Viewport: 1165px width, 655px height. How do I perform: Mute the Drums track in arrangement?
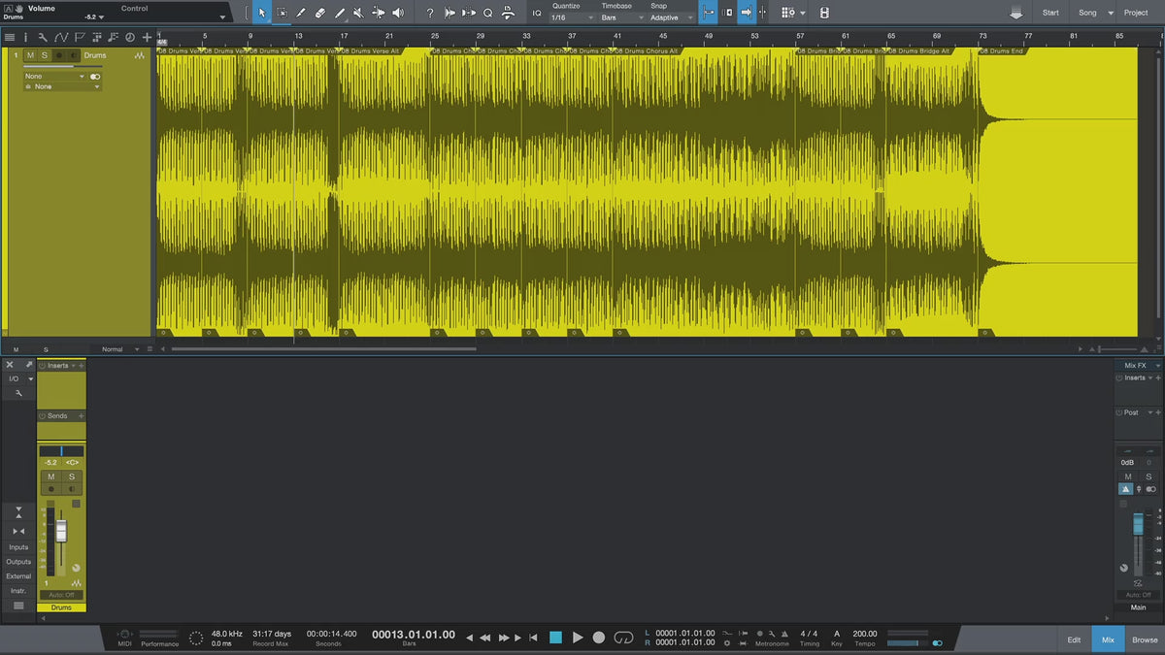30,55
